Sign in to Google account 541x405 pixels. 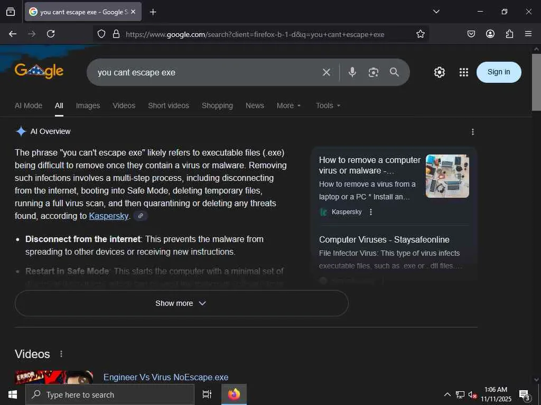(x=499, y=72)
